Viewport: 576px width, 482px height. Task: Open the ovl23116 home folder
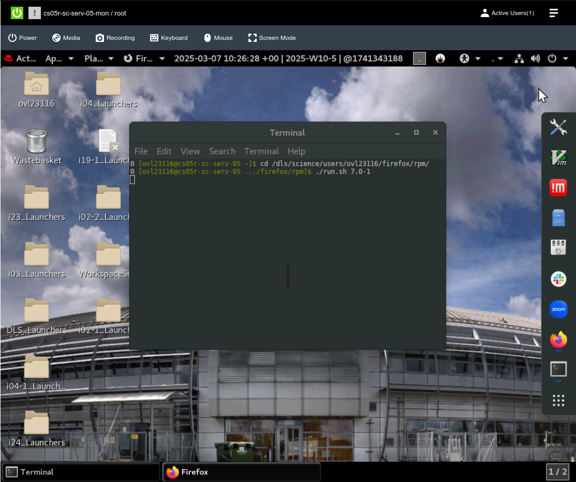[36, 90]
